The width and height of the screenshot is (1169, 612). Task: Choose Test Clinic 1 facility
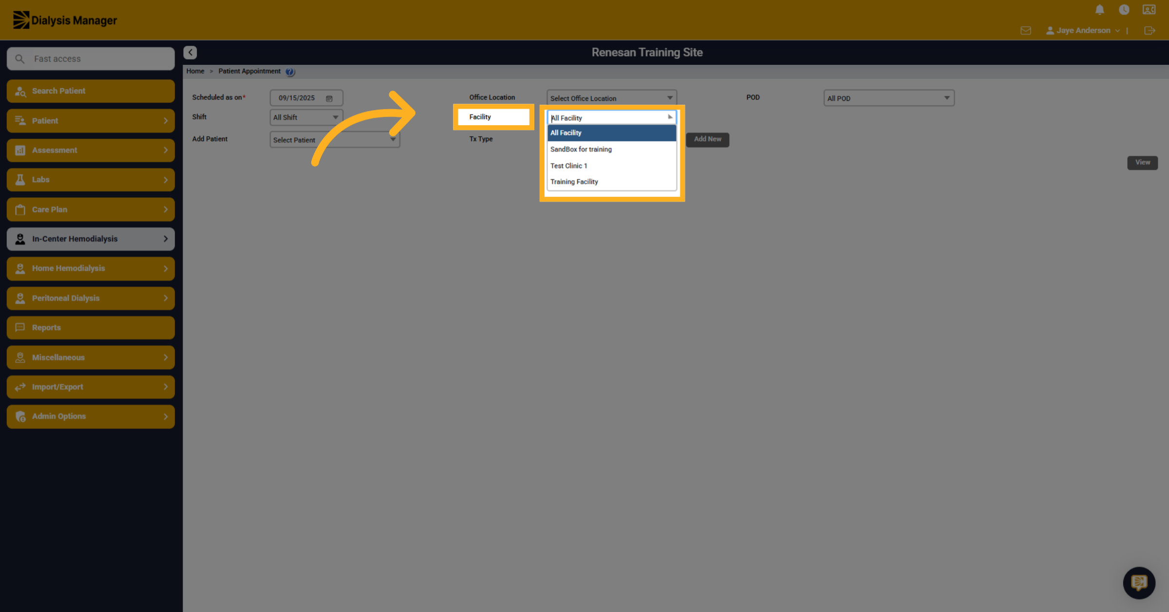click(611, 166)
